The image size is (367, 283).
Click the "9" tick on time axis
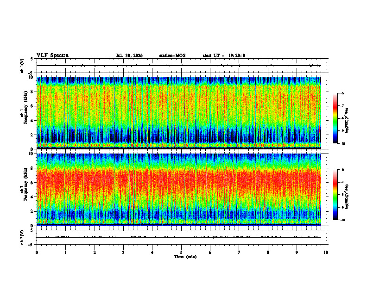(x=297, y=252)
